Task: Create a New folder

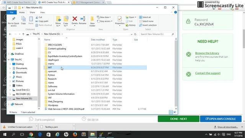Action: coord(92,21)
